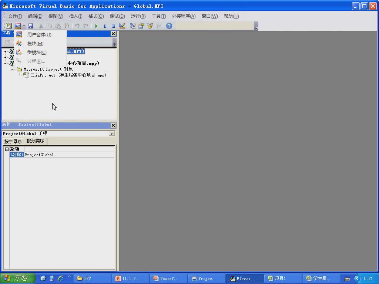Collapse the 学生服务中心项目.mpp project node
379x284 pixels.
(x=5, y=63)
